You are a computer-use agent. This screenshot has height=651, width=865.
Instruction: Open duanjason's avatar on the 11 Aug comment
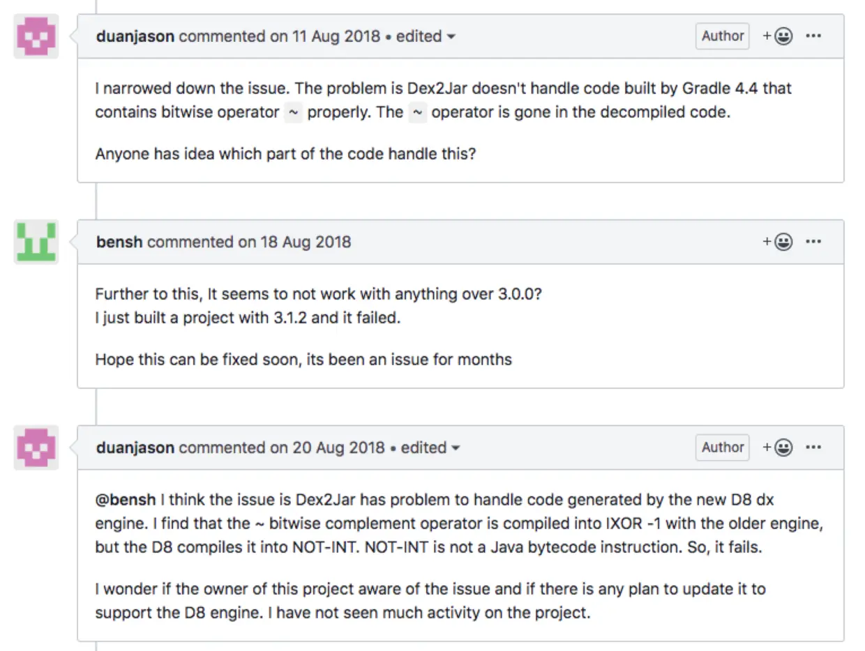tap(36, 36)
